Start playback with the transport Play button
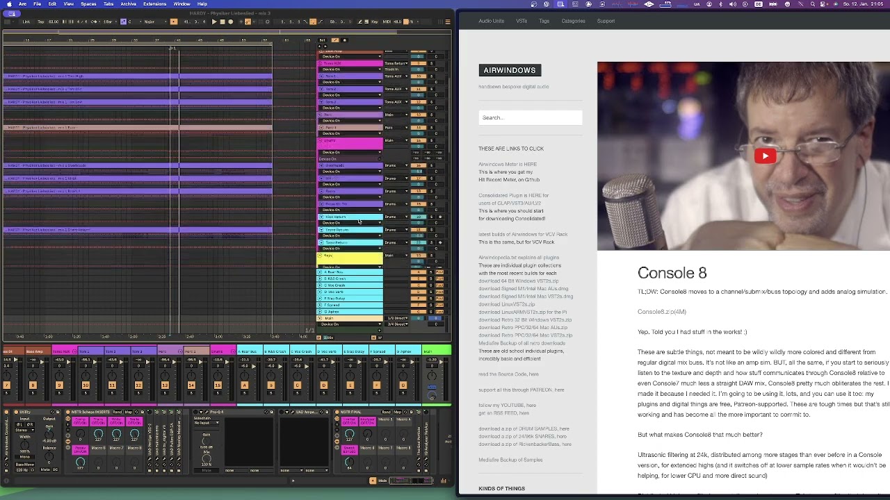This screenshot has height=500, width=890. [214, 22]
